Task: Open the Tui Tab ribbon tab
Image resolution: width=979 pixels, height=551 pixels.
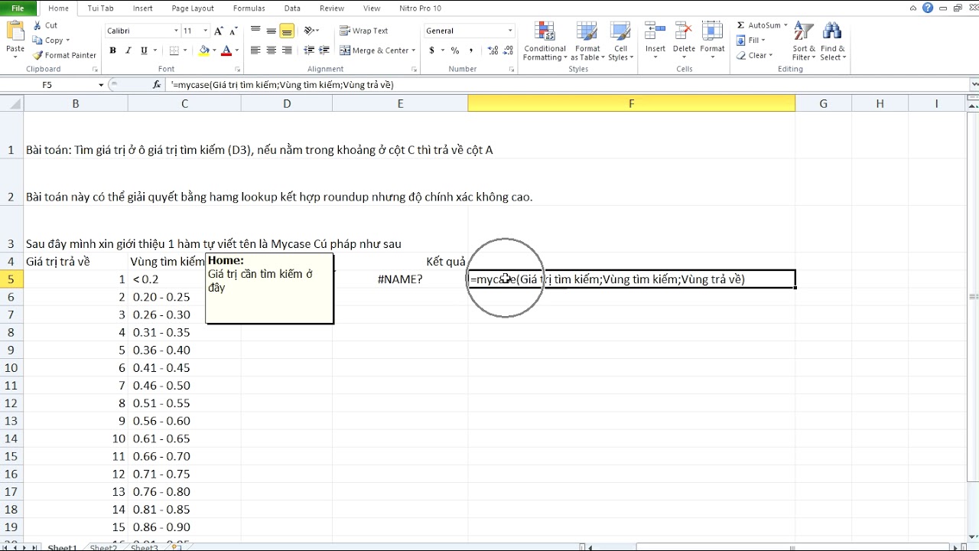Action: tap(100, 8)
